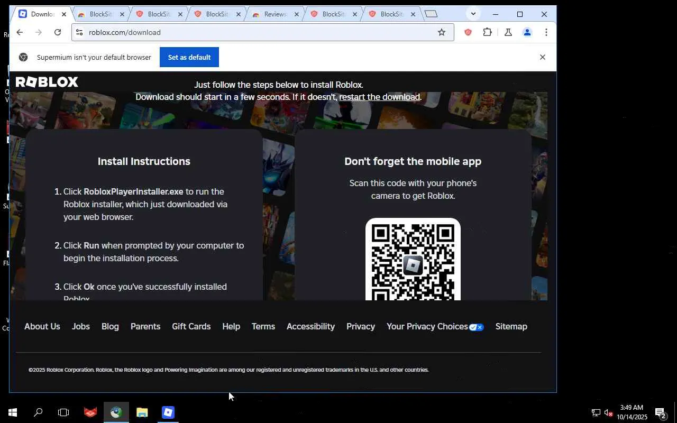
Task: Open the Windows Start menu
Action: (13, 412)
